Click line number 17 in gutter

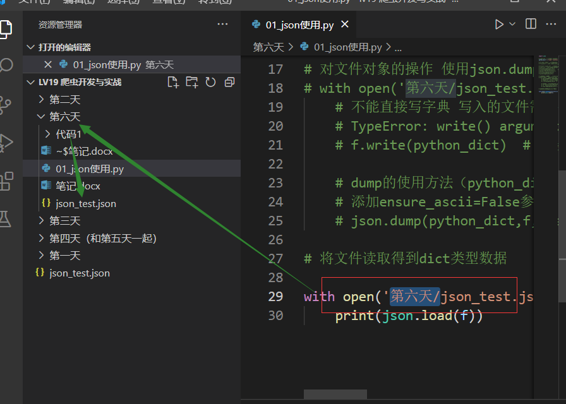pyautogui.click(x=275, y=69)
